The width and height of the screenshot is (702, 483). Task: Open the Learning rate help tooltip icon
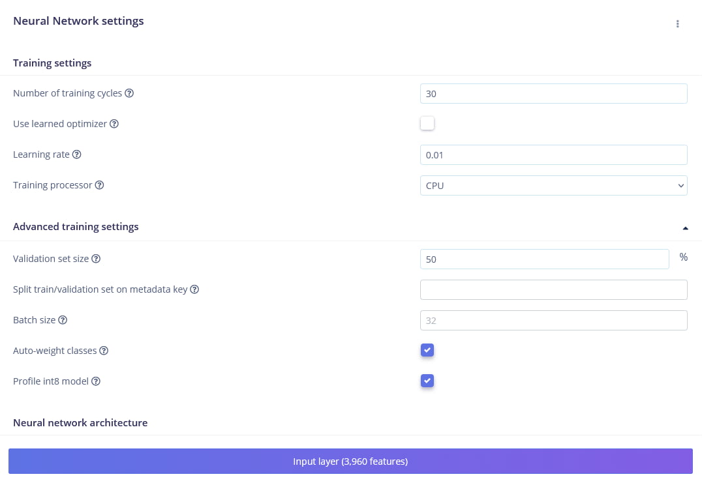tap(76, 154)
